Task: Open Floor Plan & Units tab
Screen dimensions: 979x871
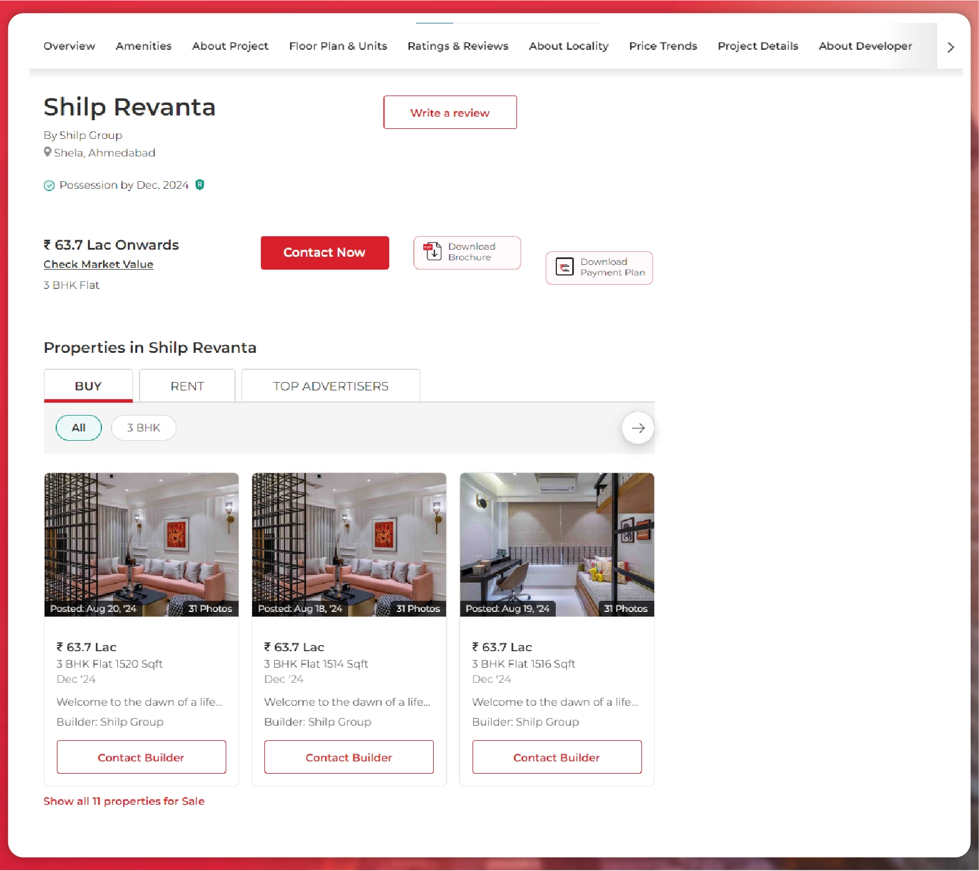Action: click(338, 46)
